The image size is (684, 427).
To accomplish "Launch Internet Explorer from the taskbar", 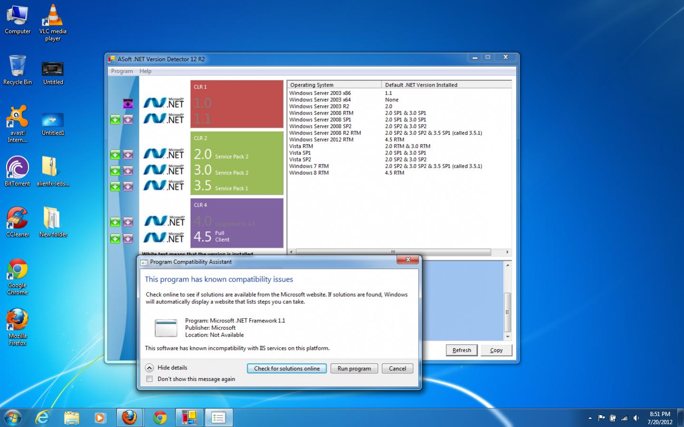I will tap(43, 418).
